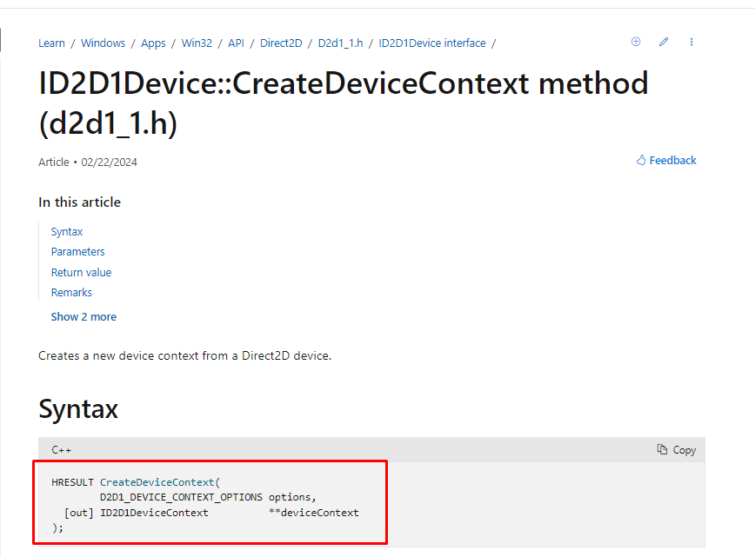Click the add to collection plus icon
This screenshot has height=557, width=755.
(636, 42)
